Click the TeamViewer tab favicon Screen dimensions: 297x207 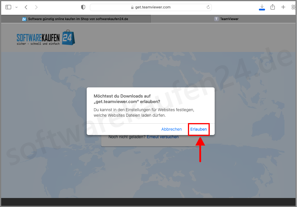click(x=216, y=19)
